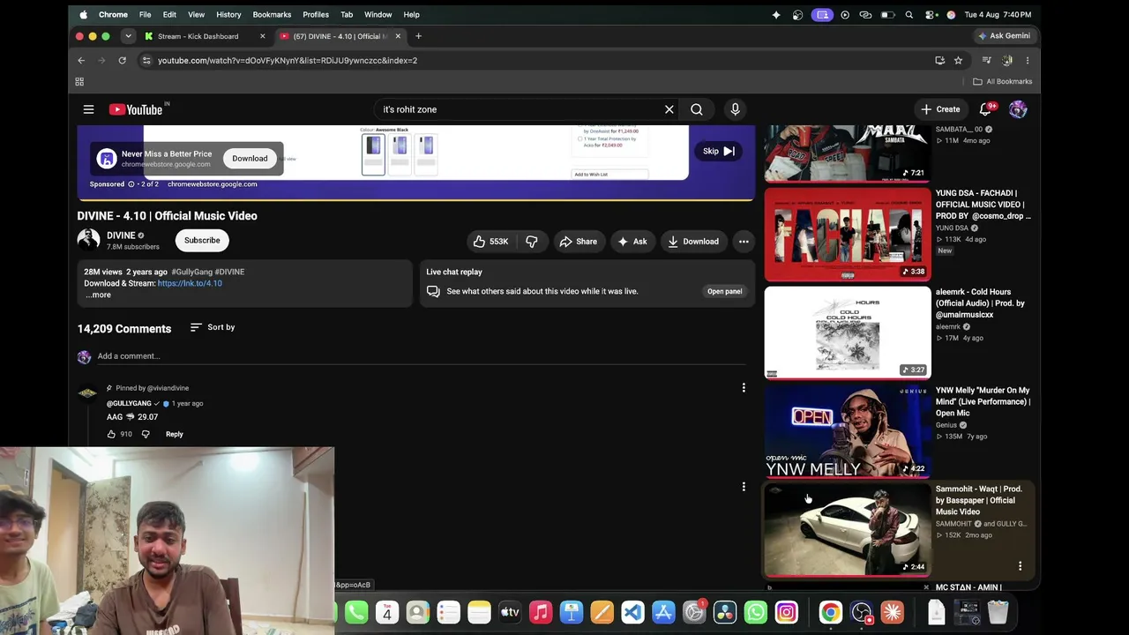Click the Ask button under video
The image size is (1129, 635).
(632, 242)
